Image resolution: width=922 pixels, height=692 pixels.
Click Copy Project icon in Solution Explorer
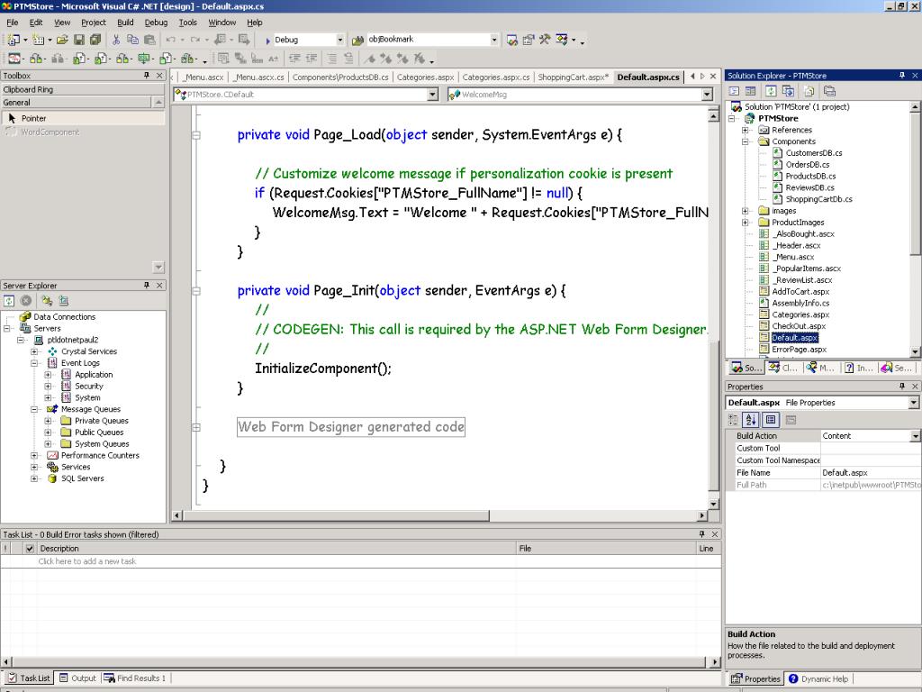coord(788,91)
